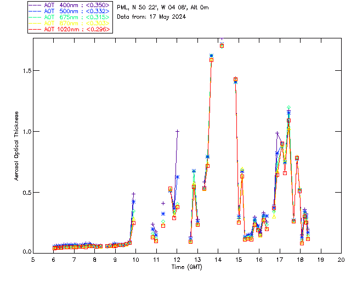351x281 pixels.
Task: Click the AOT 675nm legend entry
Action: pyautogui.click(x=77, y=17)
